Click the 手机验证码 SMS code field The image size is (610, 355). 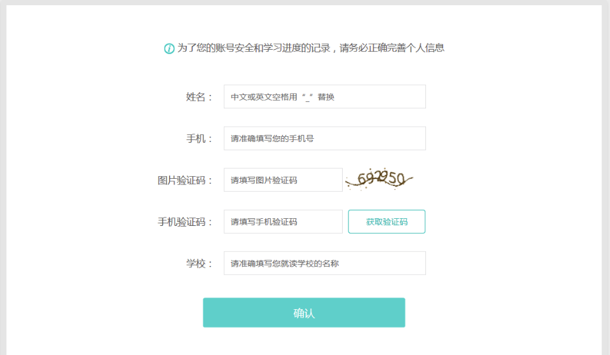283,221
